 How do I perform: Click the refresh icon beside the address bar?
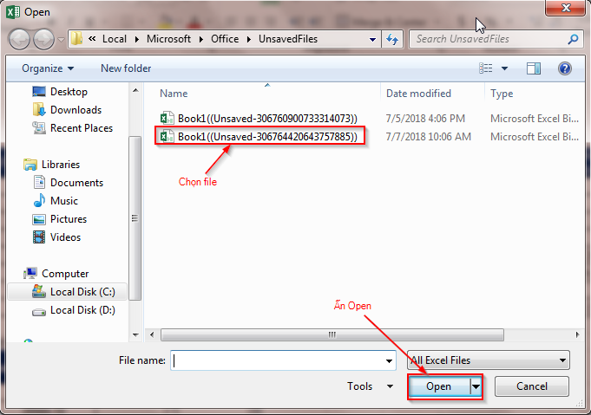pyautogui.click(x=392, y=39)
